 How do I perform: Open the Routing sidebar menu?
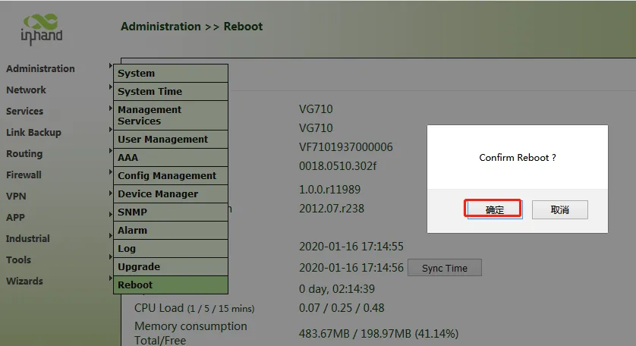pos(24,154)
